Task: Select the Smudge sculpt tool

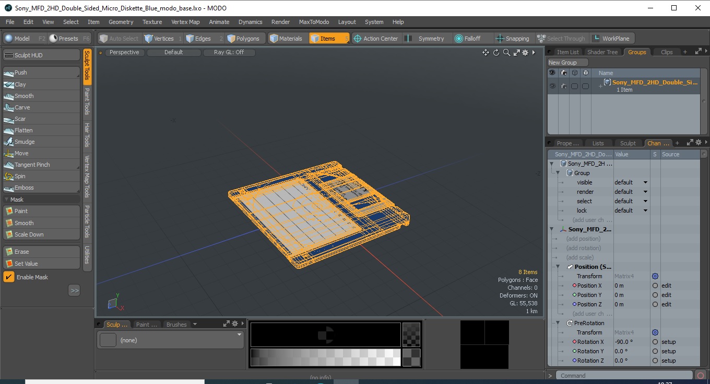Action: 42,142
